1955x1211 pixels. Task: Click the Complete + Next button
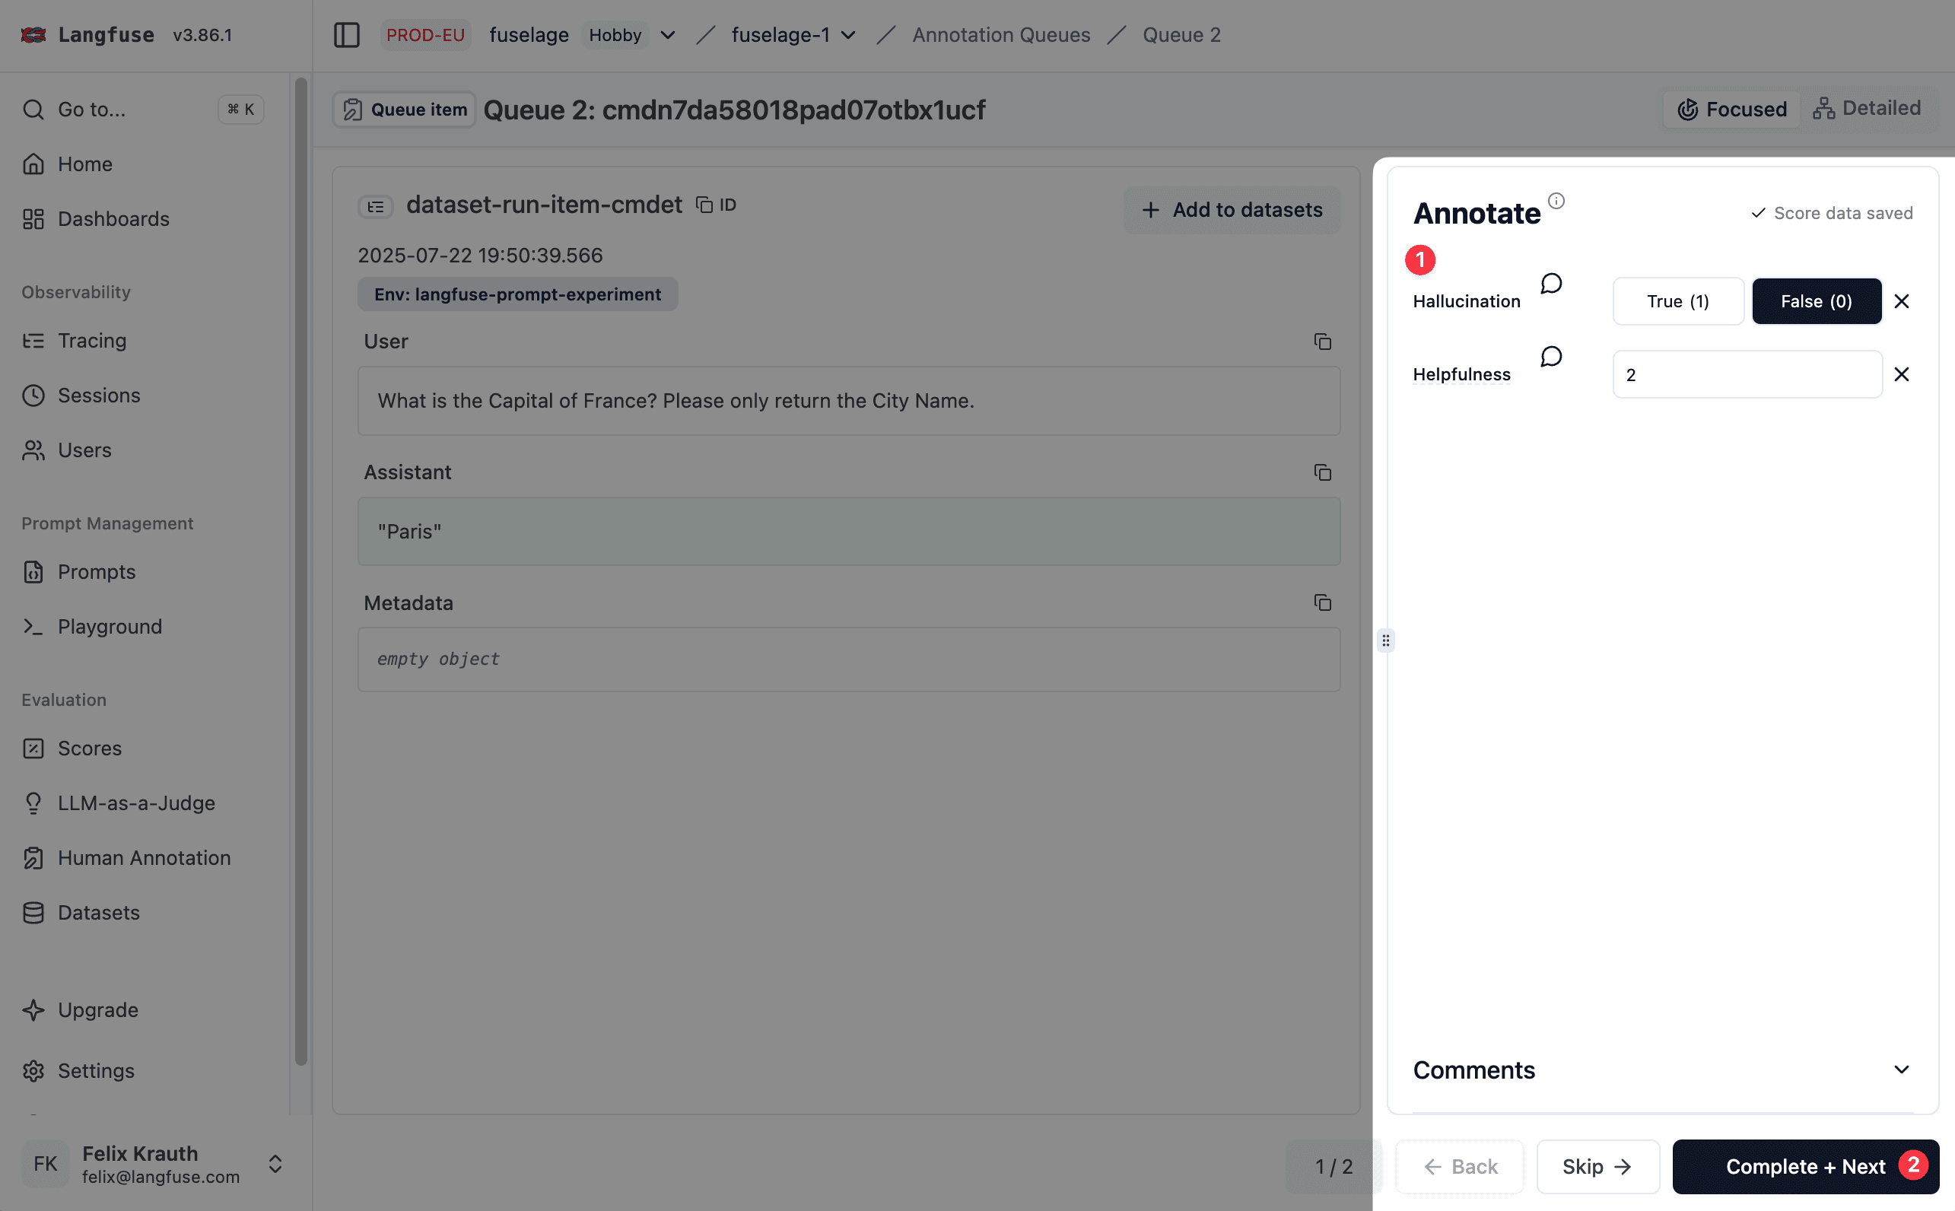click(x=1805, y=1166)
